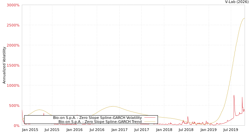Click the red volatility spike after Jul 2019

click(234, 95)
